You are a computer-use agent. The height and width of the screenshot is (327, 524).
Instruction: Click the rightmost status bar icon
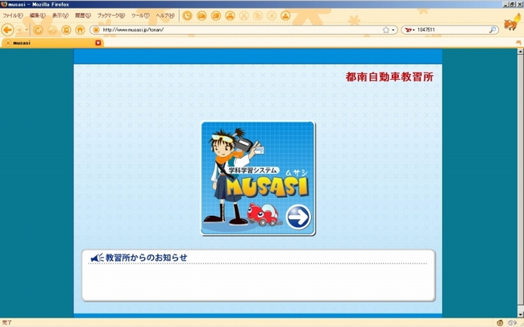tap(512, 323)
